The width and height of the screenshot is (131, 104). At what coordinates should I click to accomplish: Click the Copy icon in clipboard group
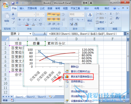[x=13, y=18]
